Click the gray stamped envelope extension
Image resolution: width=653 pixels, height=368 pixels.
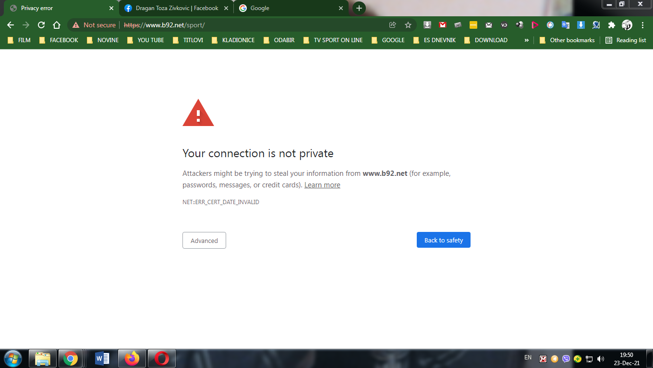458,25
